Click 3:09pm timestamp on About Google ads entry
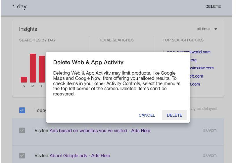The width and height of the screenshot is (249, 163). click(210, 155)
